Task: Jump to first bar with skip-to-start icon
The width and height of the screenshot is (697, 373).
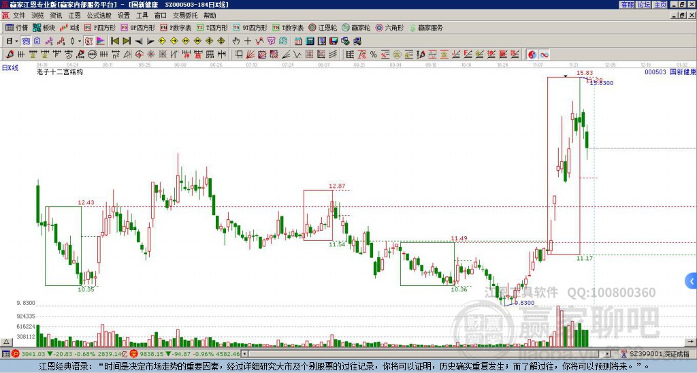Action: (115, 41)
